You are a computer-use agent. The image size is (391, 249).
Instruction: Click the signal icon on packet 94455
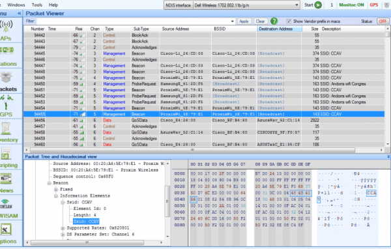[82, 114]
